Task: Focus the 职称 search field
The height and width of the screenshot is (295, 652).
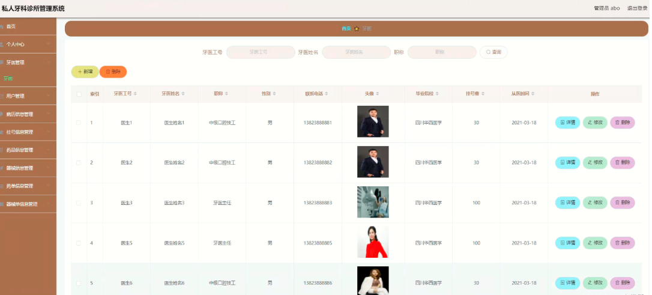Action: (x=442, y=52)
